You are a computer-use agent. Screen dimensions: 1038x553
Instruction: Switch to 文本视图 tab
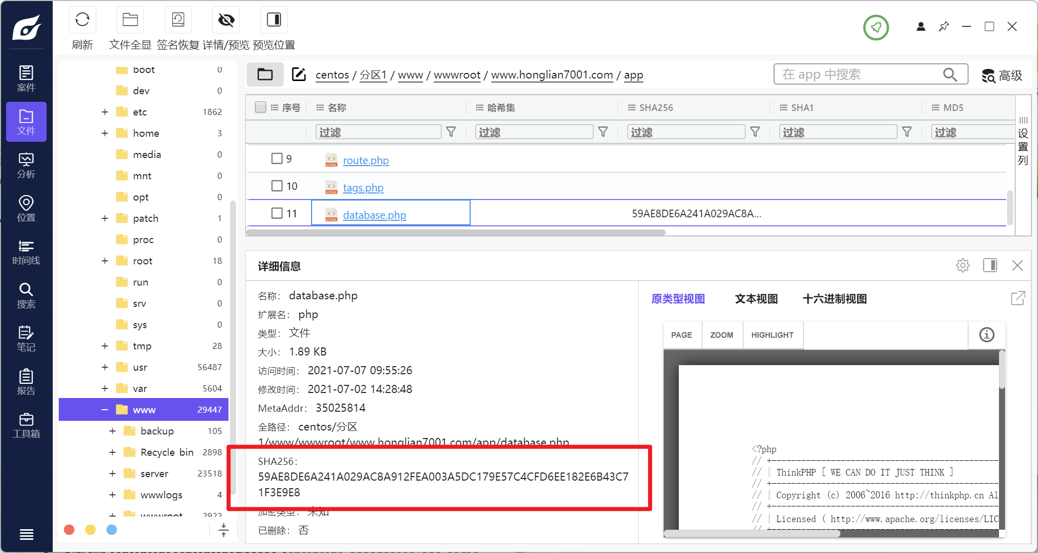point(756,299)
